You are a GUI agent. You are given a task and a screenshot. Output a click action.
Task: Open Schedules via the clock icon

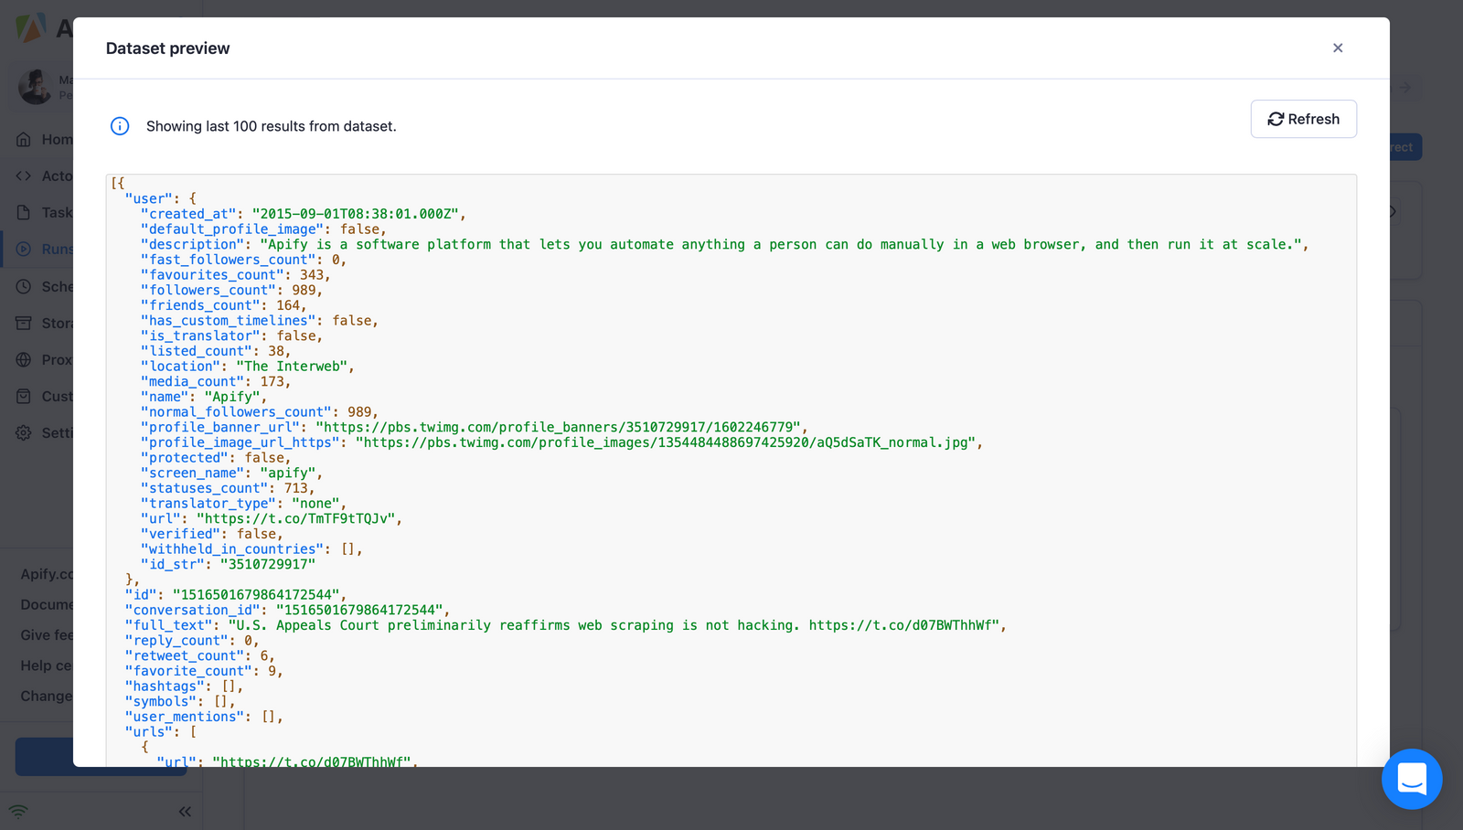coord(24,286)
